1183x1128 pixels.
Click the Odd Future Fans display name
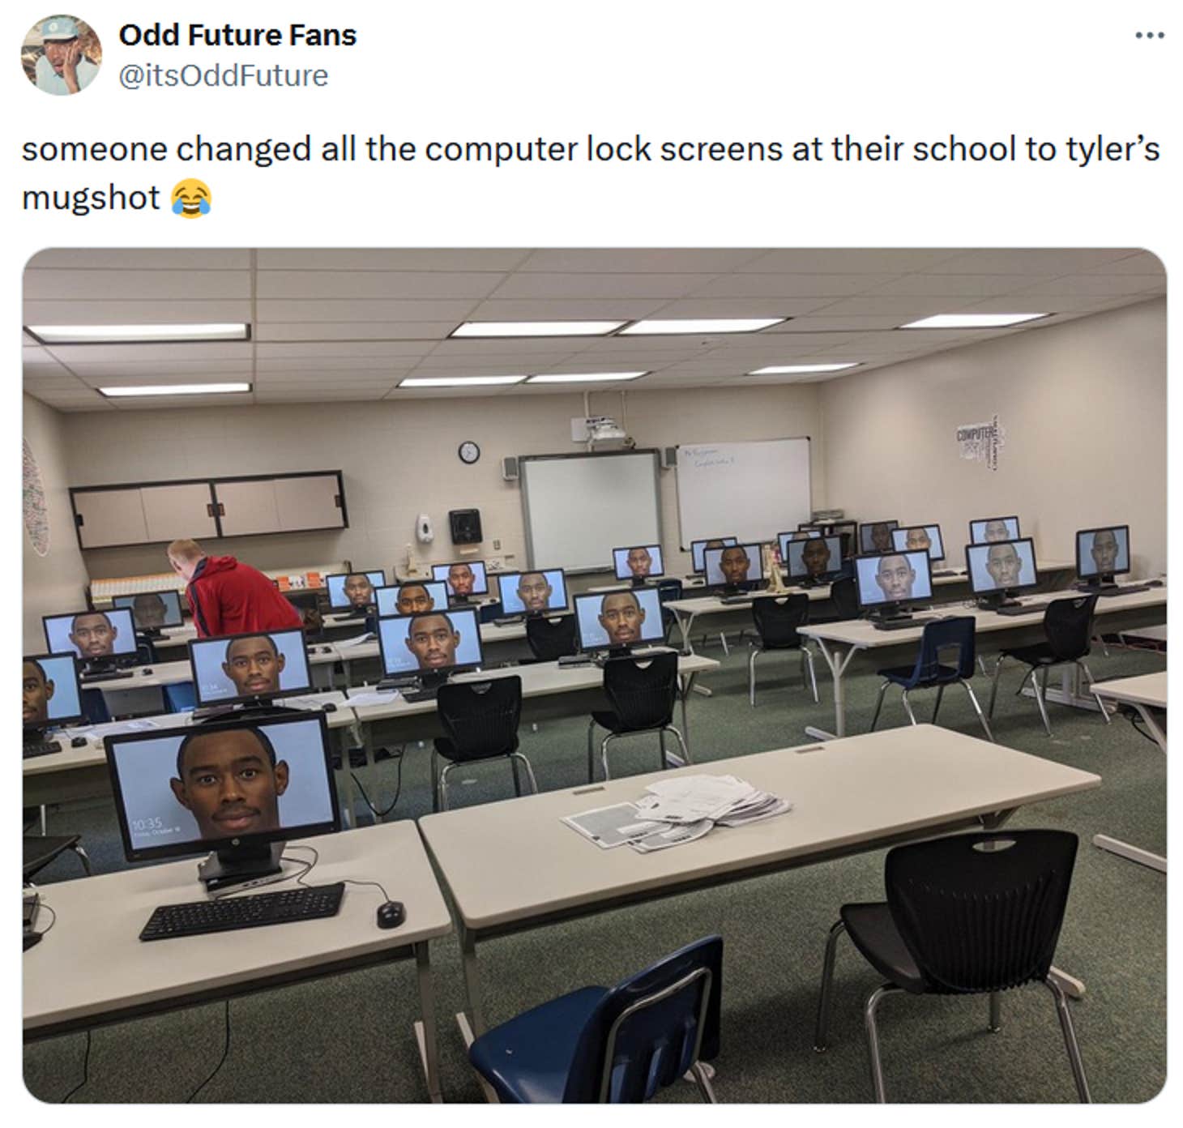(x=237, y=35)
